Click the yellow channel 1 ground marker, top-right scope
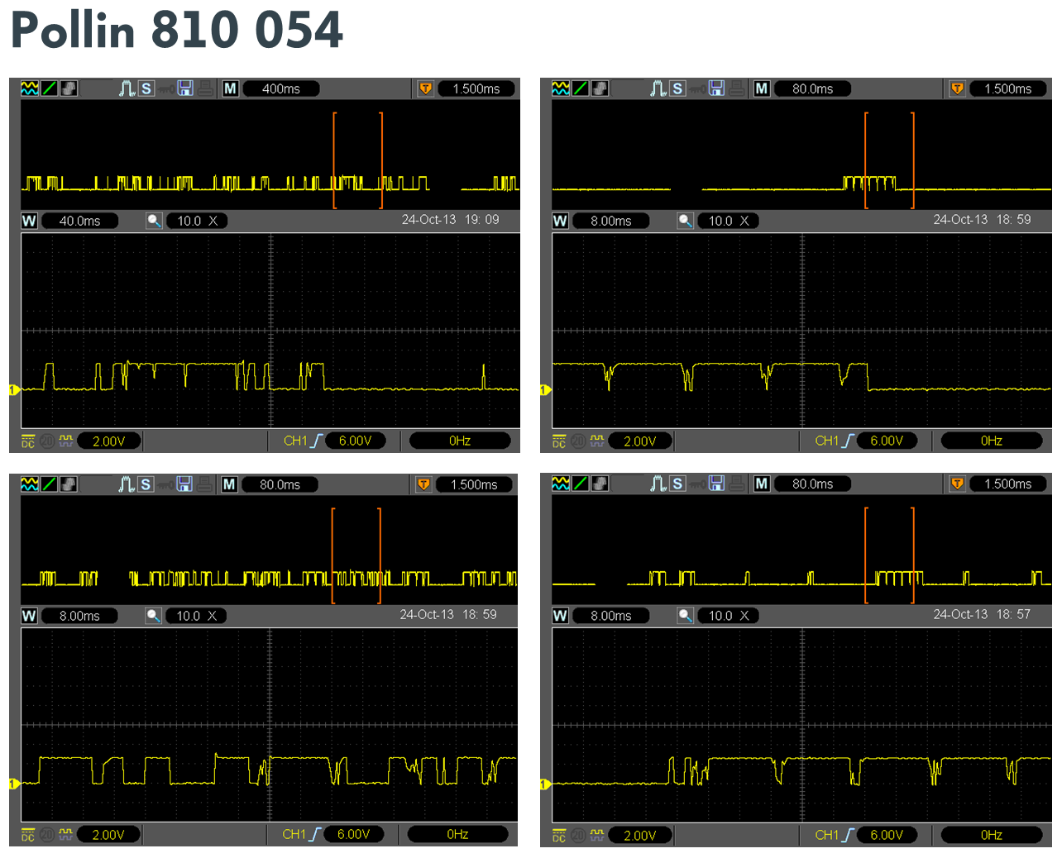Viewport: 1062px width, 858px height. click(545, 389)
